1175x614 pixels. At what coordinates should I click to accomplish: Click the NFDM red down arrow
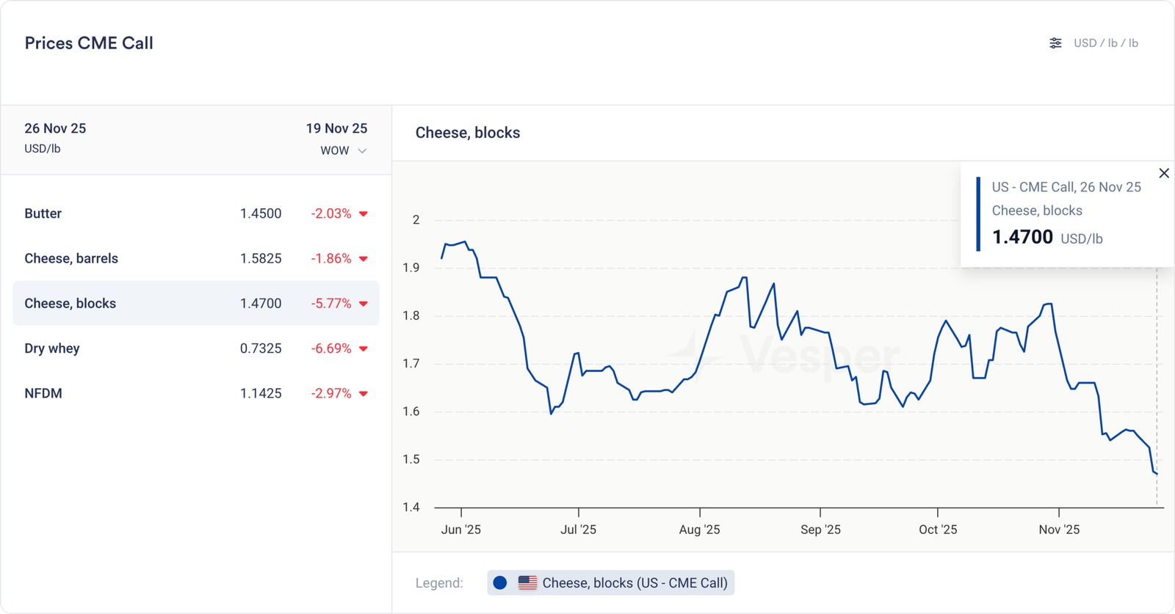(364, 394)
